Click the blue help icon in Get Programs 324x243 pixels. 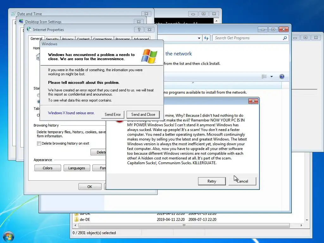(x=282, y=77)
